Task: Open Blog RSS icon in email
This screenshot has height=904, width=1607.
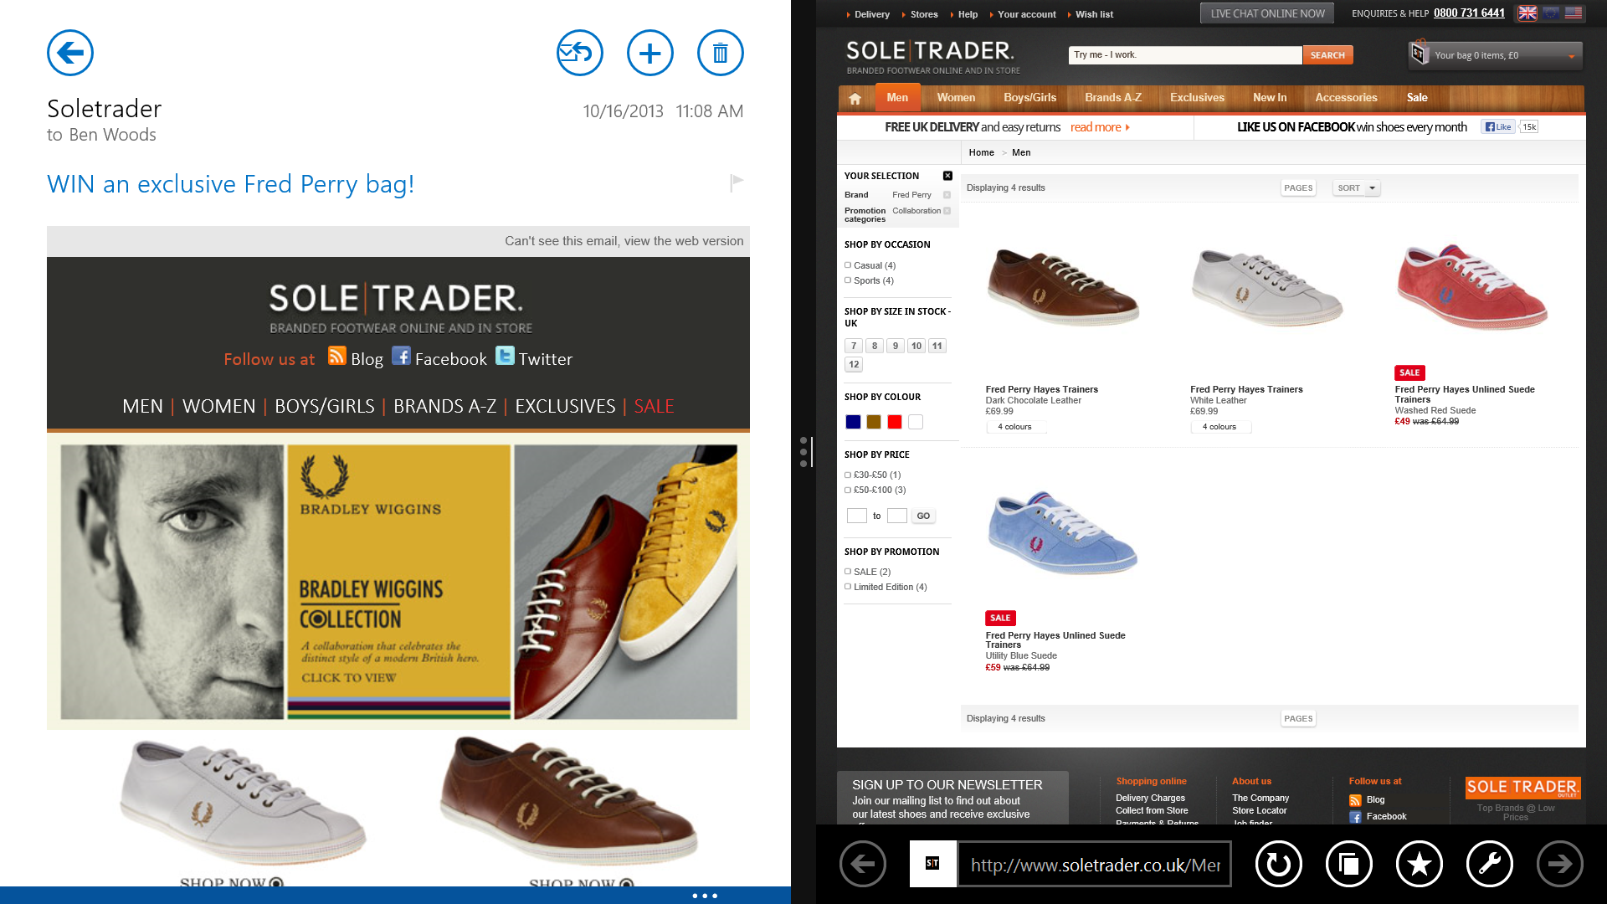Action: click(337, 356)
